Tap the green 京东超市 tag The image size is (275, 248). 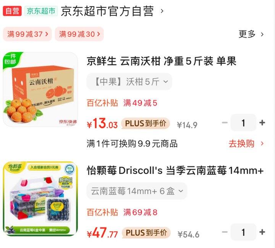pos(41,11)
